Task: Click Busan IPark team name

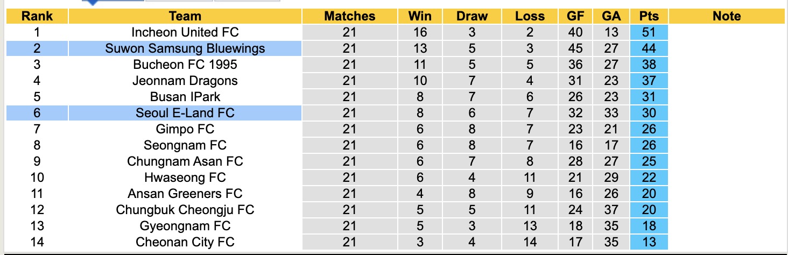Action: coord(185,97)
